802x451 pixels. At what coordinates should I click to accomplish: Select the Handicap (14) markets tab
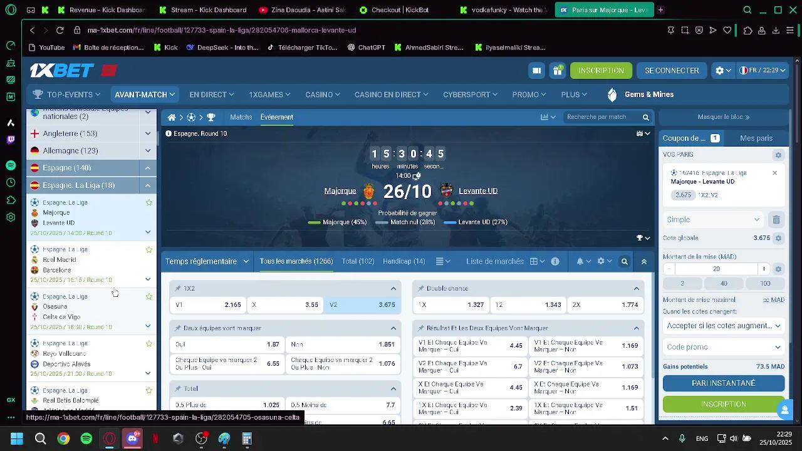[x=404, y=261]
